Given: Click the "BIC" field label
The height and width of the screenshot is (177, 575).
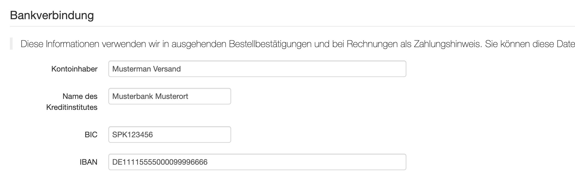Looking at the screenshot, I should [x=91, y=135].
